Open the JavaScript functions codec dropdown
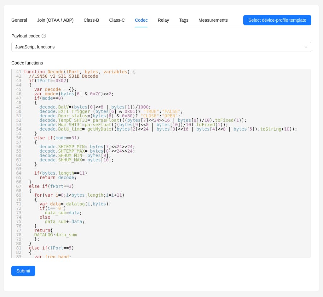 pos(161,47)
